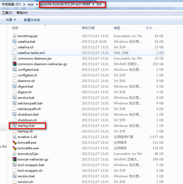183x184 pixels.
Task: Click the bootstrap.jar file icon
Action: click(x=14, y=36)
